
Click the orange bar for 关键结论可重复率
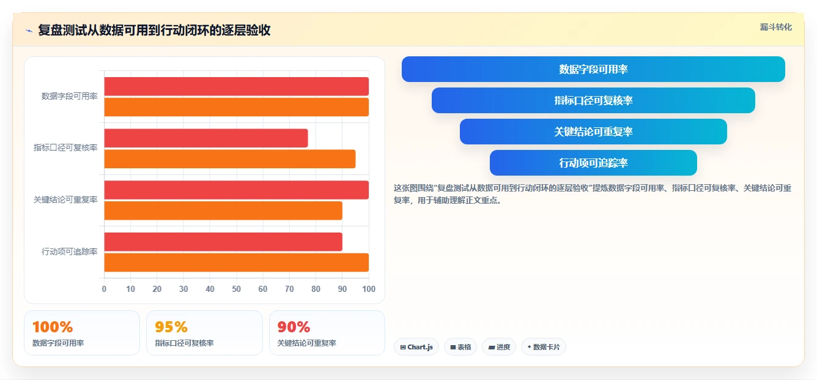tap(223, 210)
